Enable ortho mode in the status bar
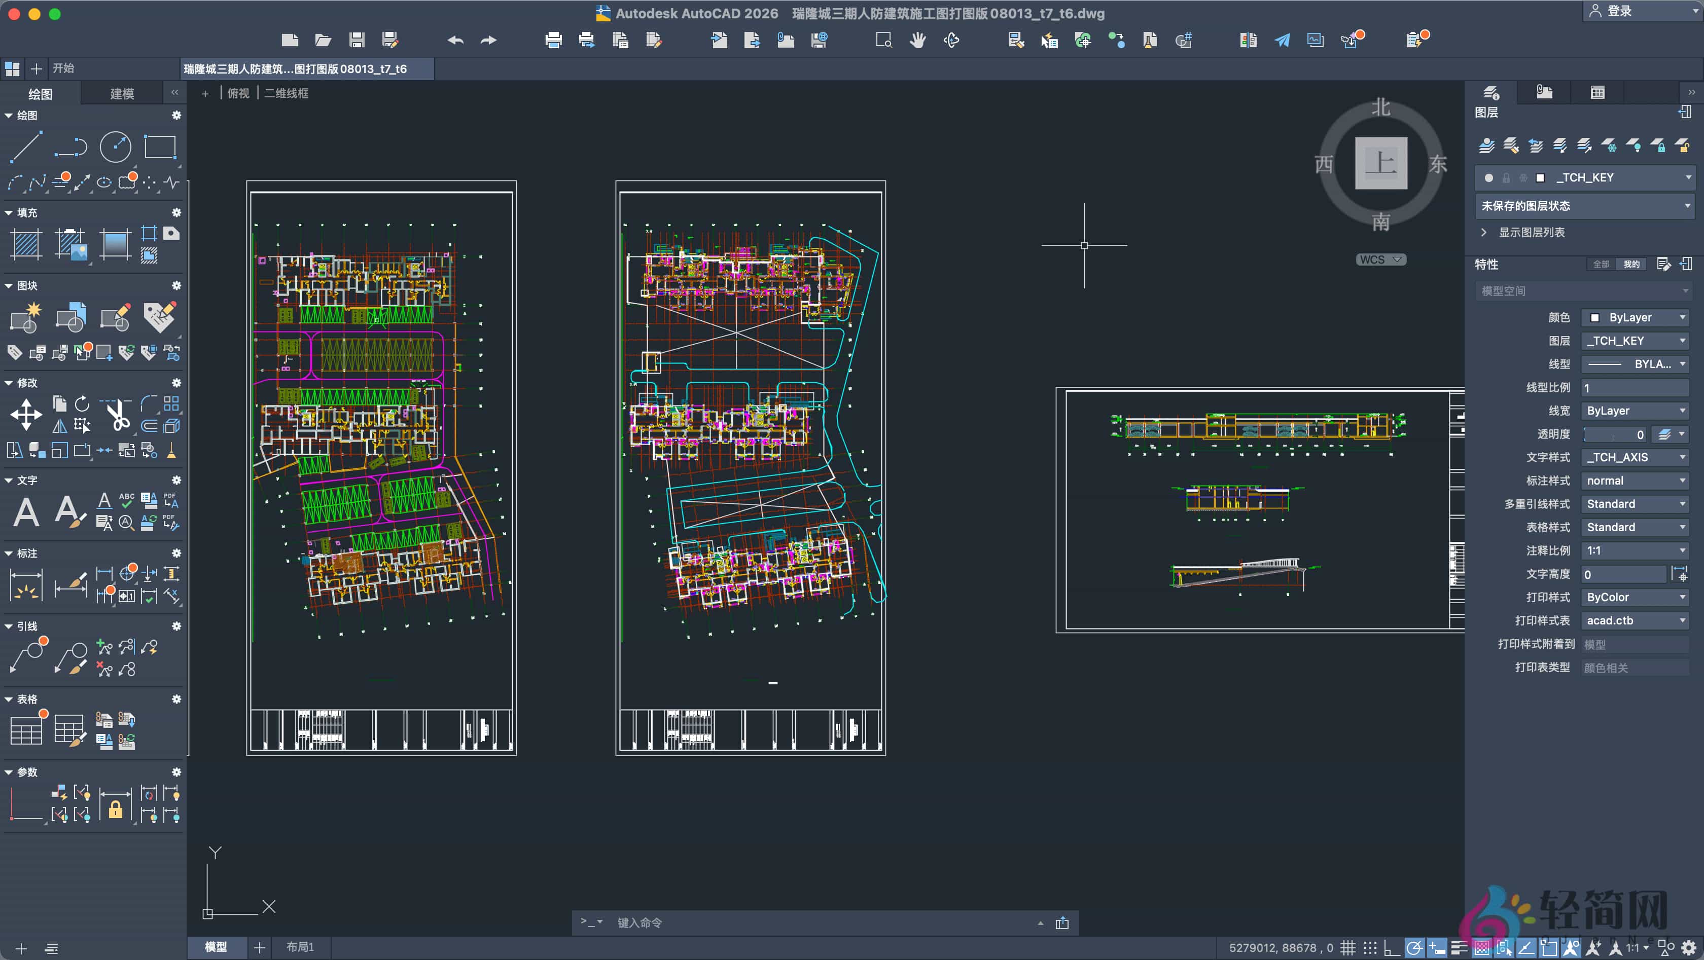The image size is (1704, 960). tap(1392, 947)
